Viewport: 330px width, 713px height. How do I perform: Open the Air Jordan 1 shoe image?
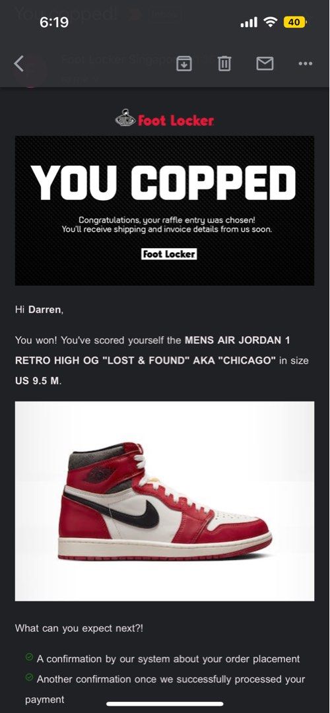[x=164, y=501]
